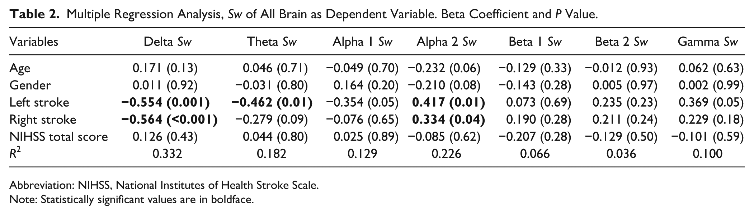Click NIHSS total score row label
This screenshot has width=754, height=215.
(58, 137)
